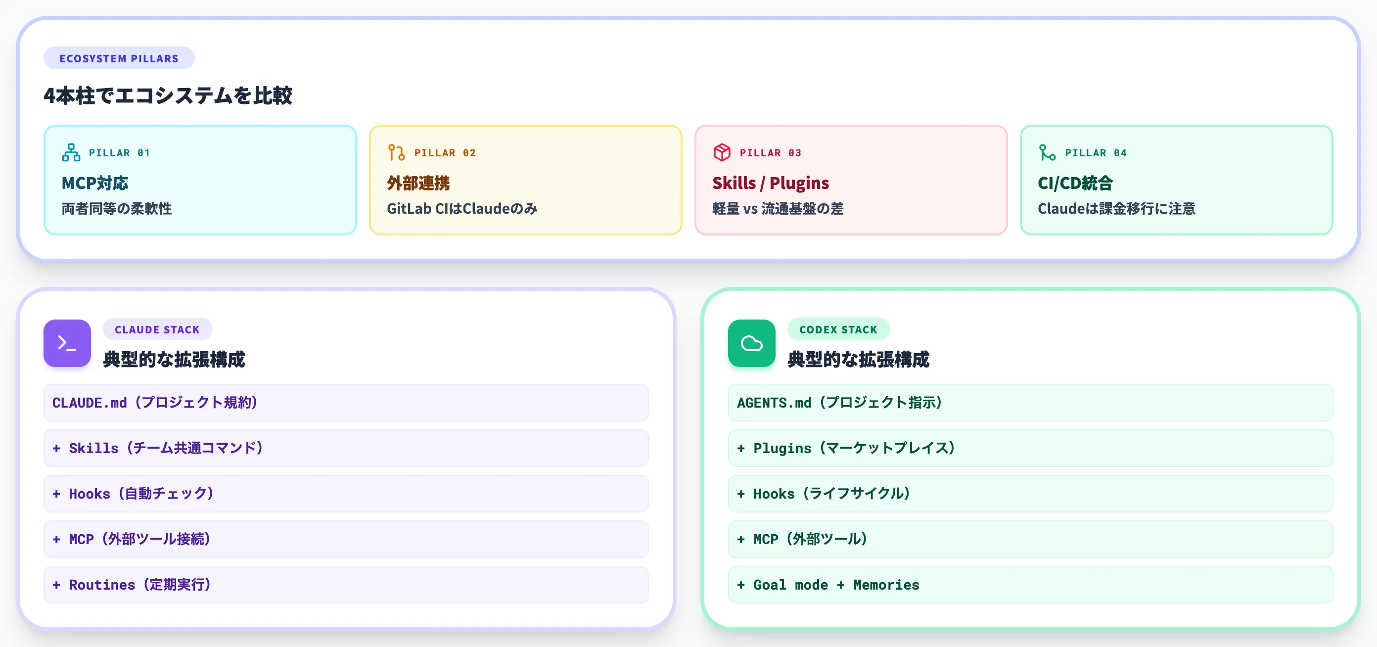Select the Hooks（自動チェック）row
The height and width of the screenshot is (647, 1377).
[x=346, y=494]
